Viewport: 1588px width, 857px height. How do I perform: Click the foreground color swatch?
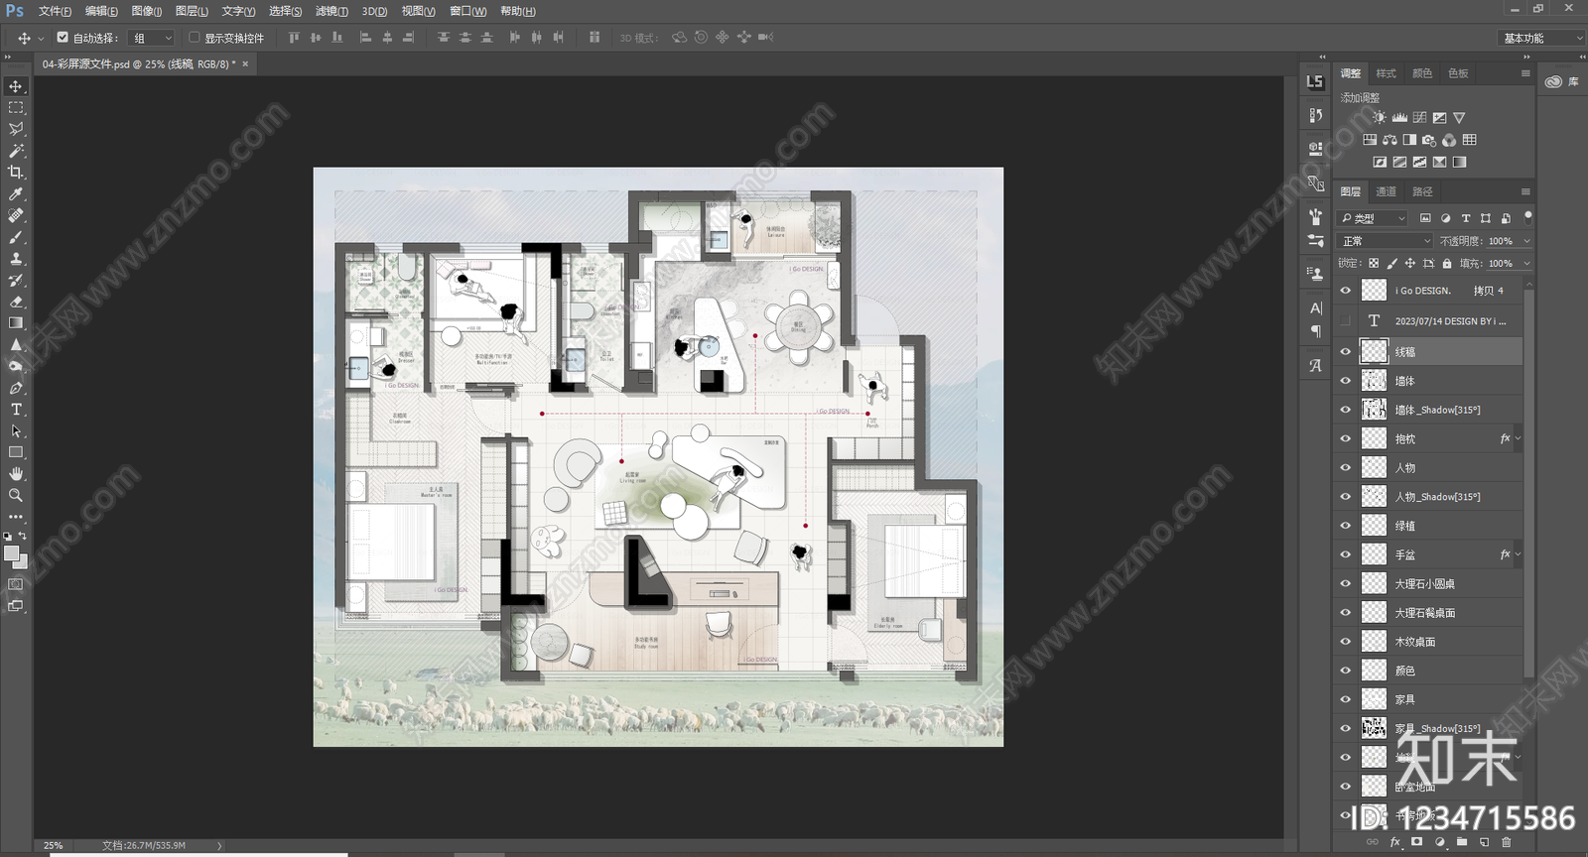tap(11, 553)
